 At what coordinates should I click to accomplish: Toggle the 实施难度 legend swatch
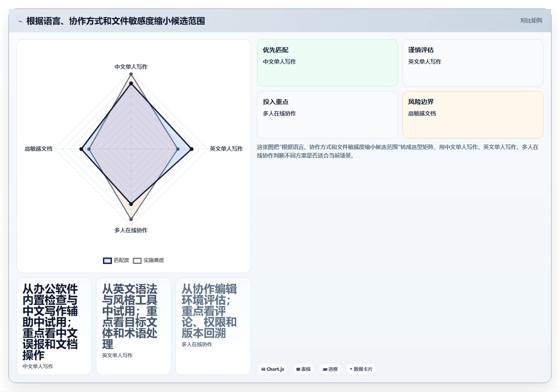[x=137, y=260]
